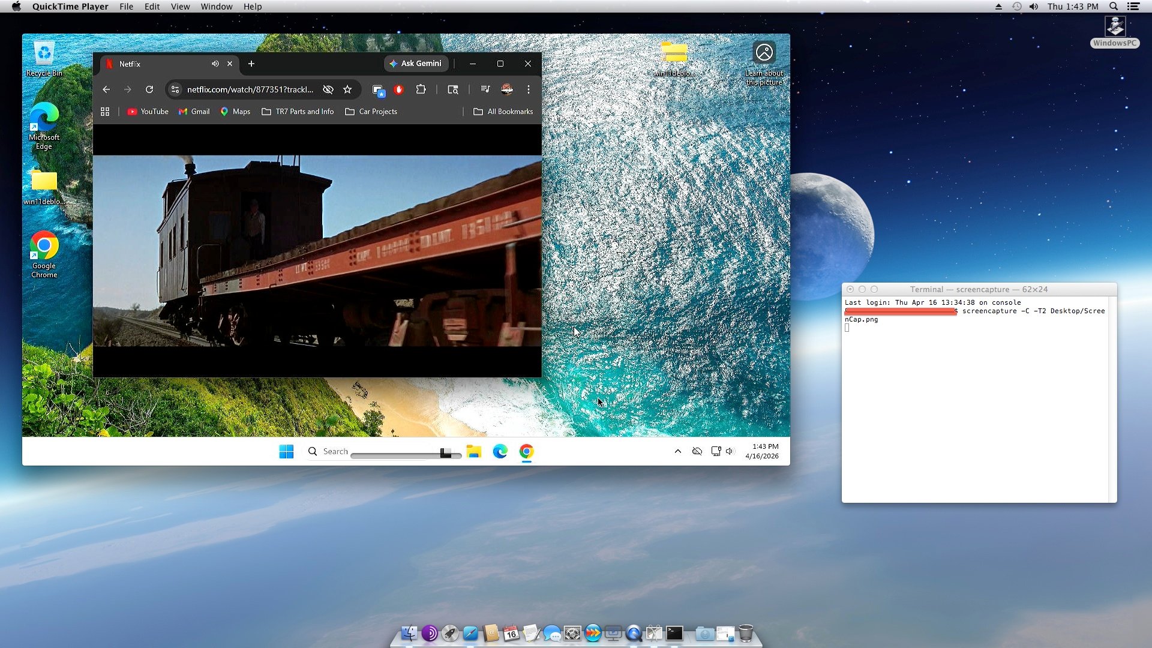Viewport: 1152px width, 648px height.
Task: Reload the Netflix page
Action: [149, 89]
